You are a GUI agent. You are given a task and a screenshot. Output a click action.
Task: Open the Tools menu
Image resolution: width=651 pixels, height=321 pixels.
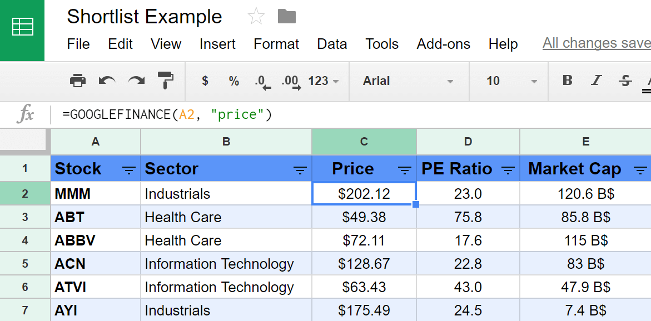pos(382,44)
